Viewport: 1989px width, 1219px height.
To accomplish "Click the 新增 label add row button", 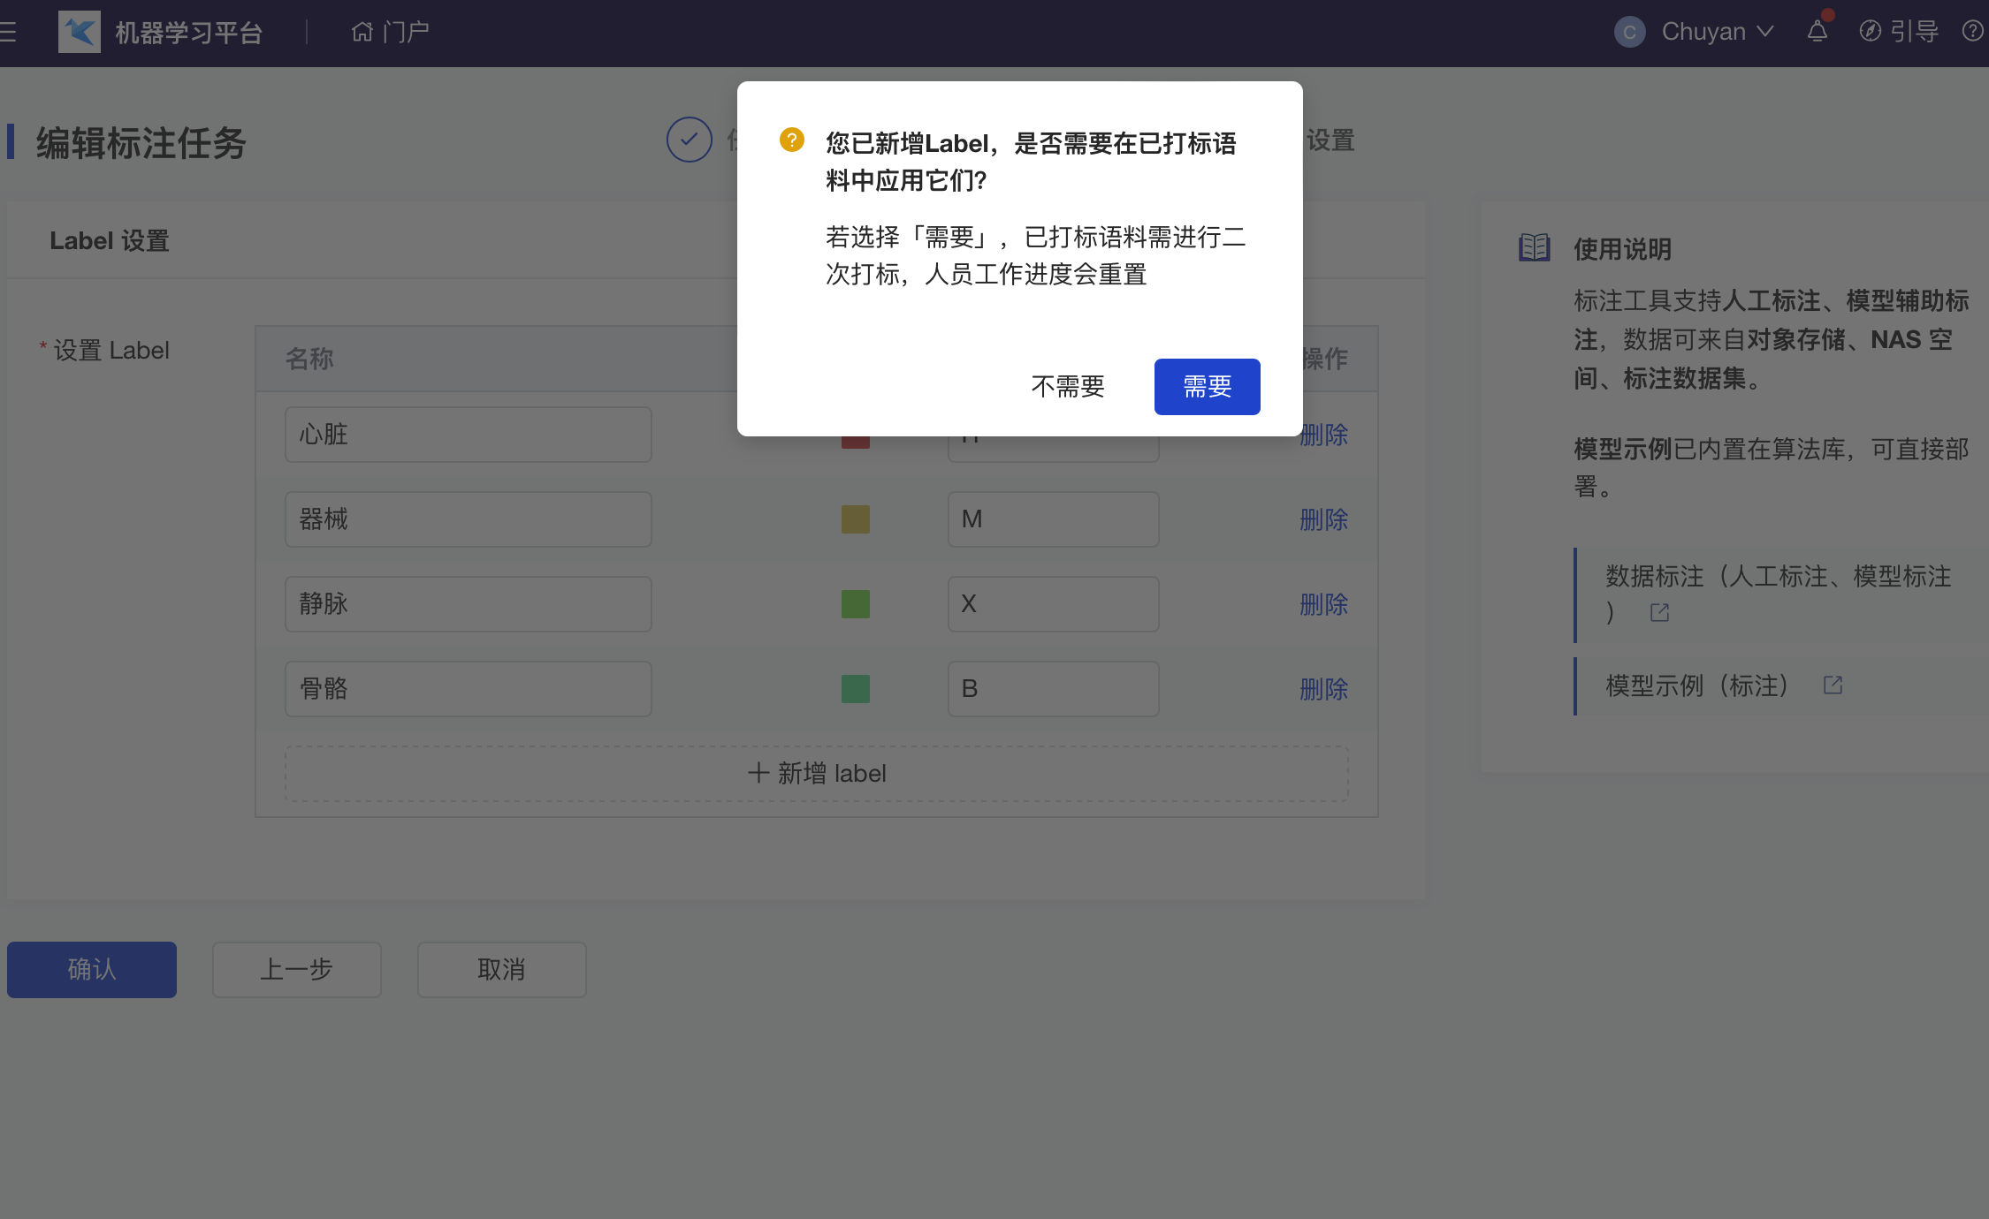I will click(816, 774).
